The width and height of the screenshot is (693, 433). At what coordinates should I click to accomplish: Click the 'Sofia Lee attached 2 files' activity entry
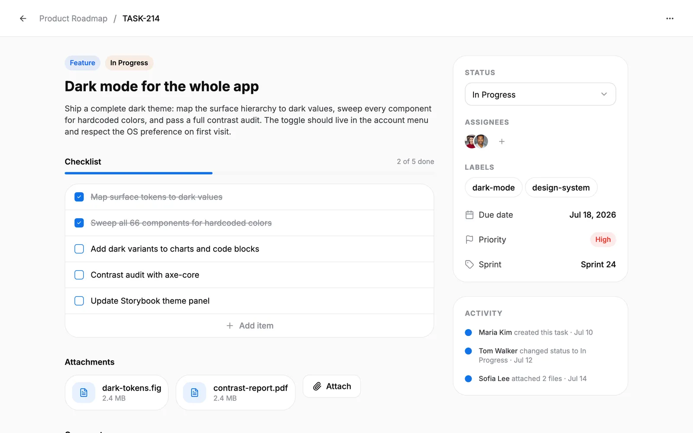[533, 378]
